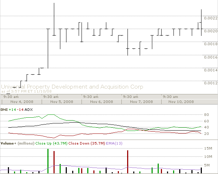Screen dimensions: 218x174
Task: Click the 0.0022 price axis label
Action: 210,18
